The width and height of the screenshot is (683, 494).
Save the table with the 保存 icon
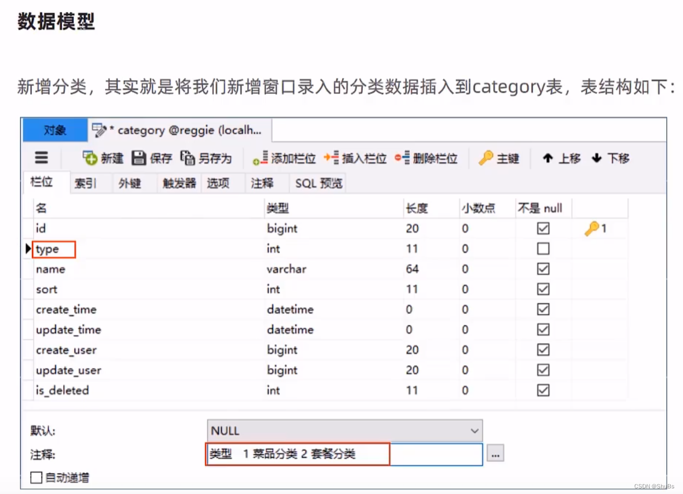point(149,158)
